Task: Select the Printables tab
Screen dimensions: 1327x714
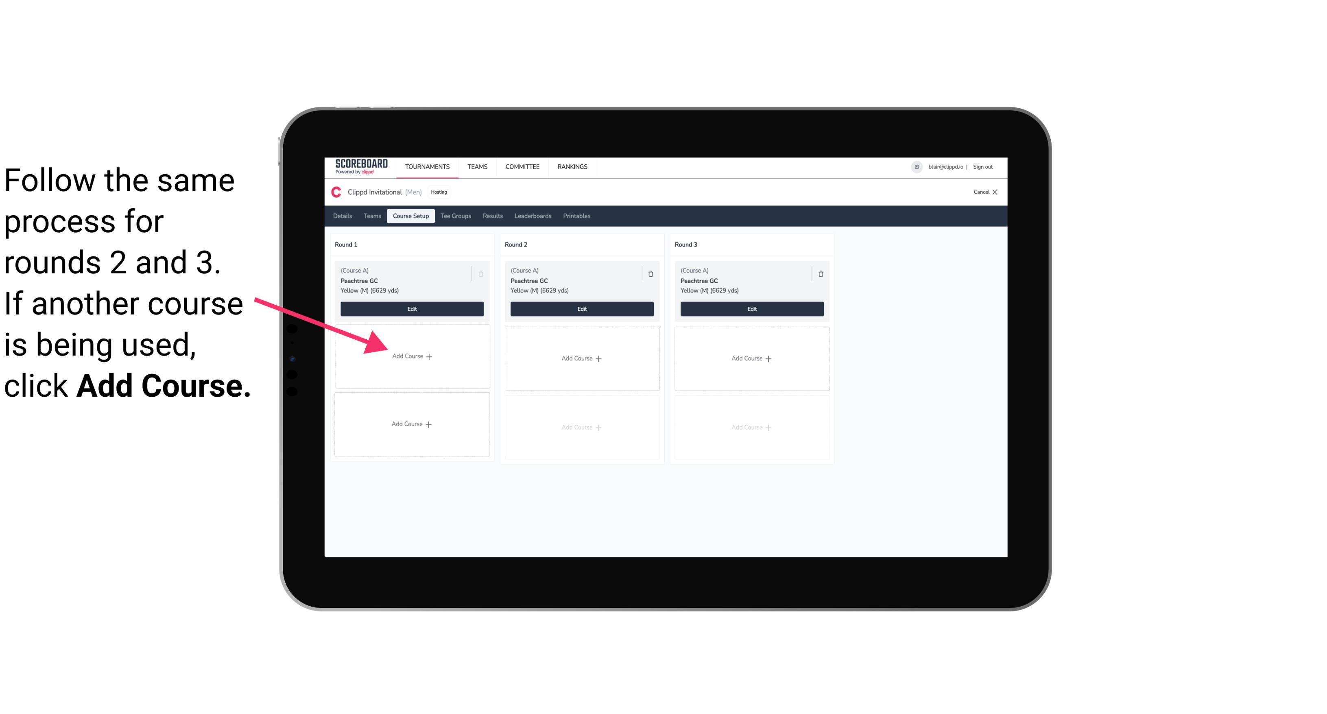Action: (578, 216)
